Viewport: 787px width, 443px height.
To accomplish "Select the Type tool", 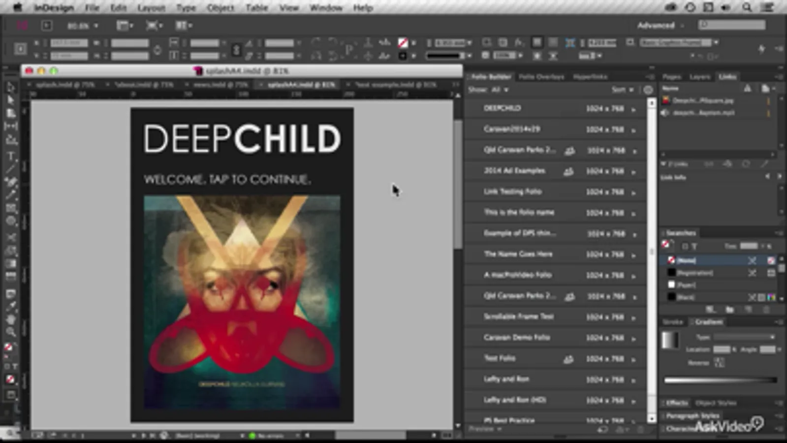I will [10, 157].
